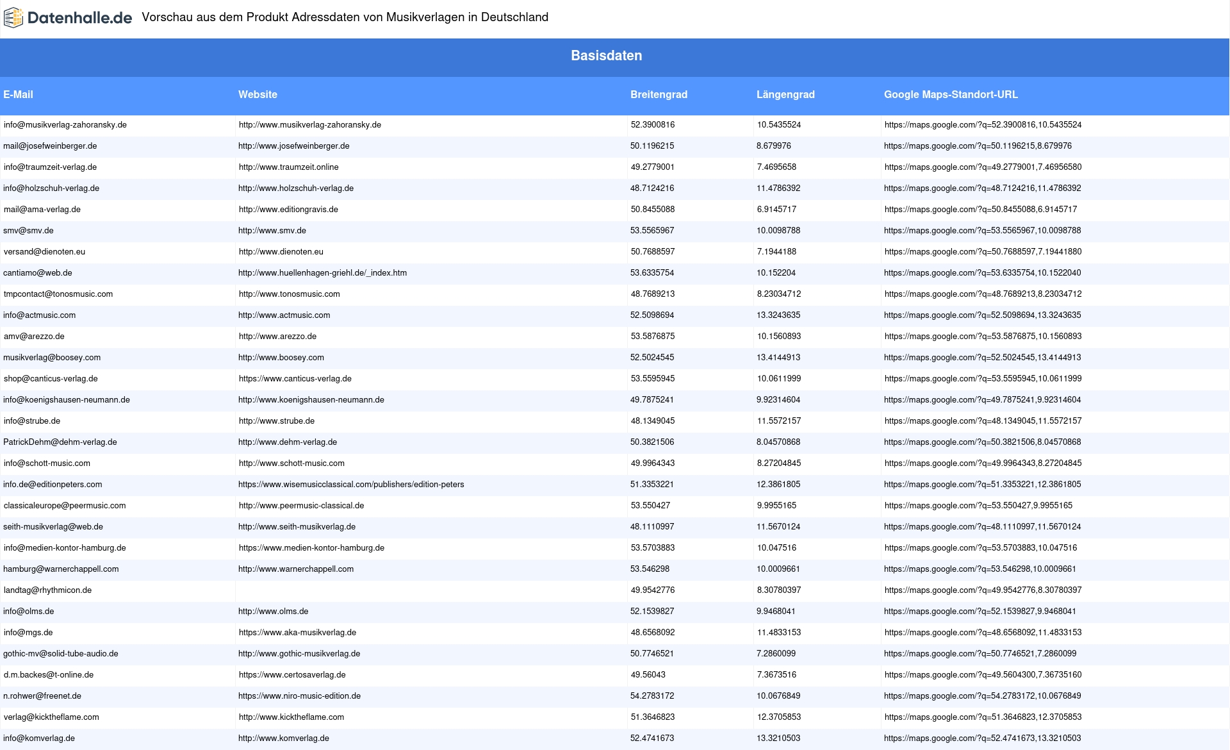Select the Breitengrad column header
Image resolution: width=1230 pixels, height=750 pixels.
[659, 94]
